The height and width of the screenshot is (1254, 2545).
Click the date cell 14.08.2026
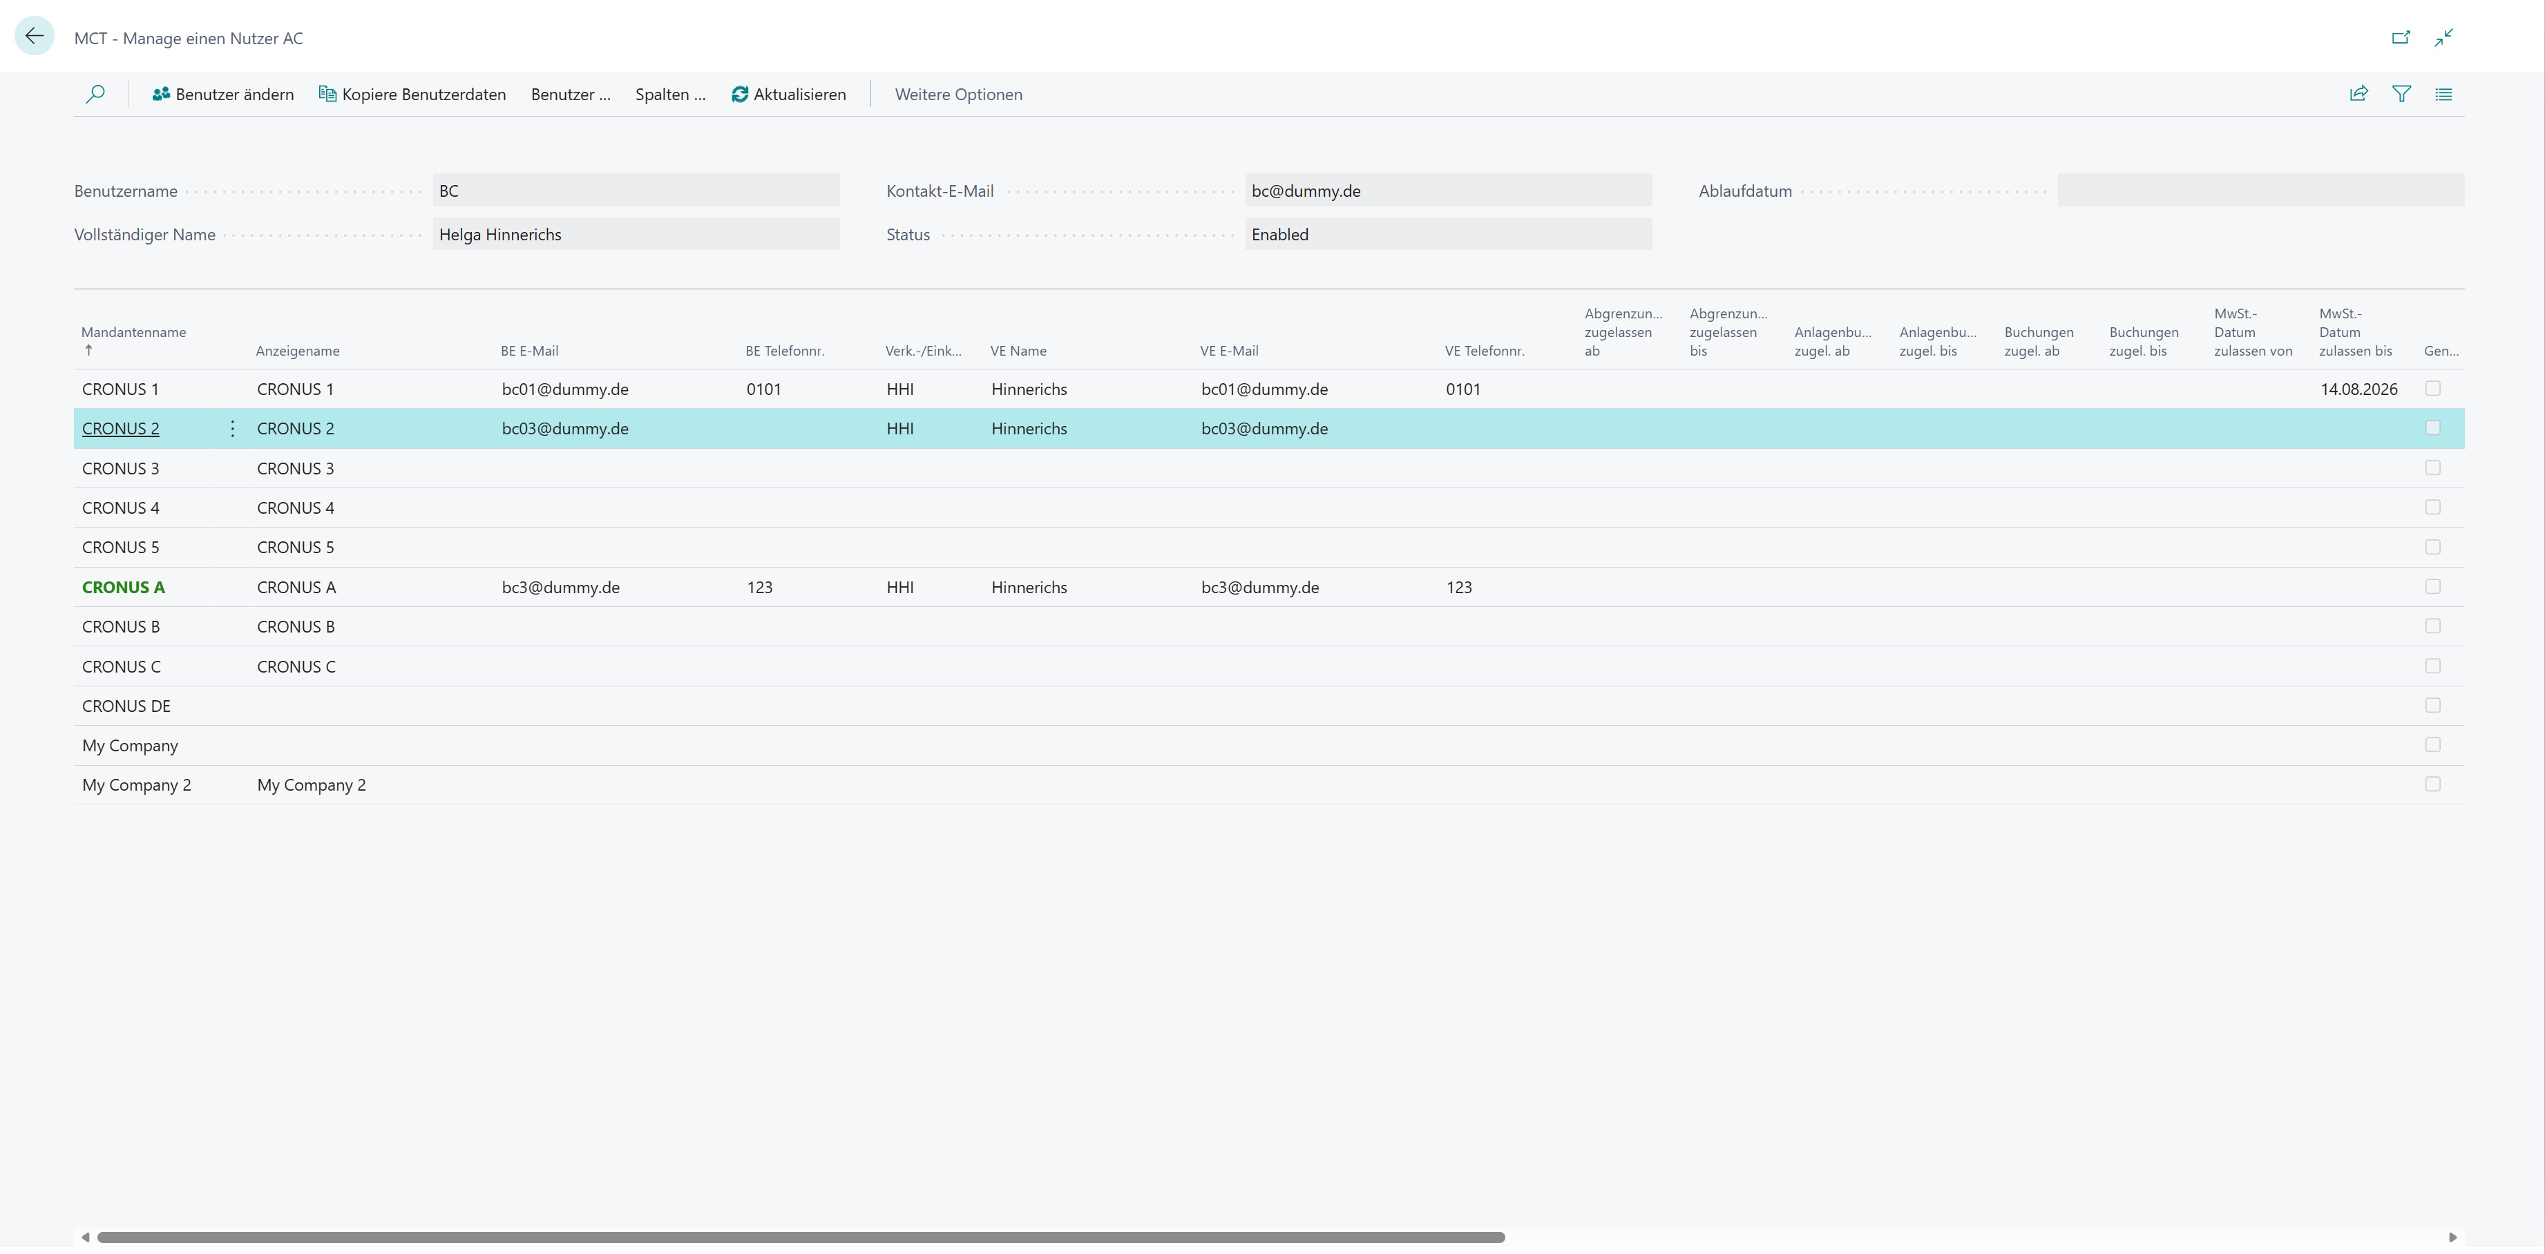2359,389
